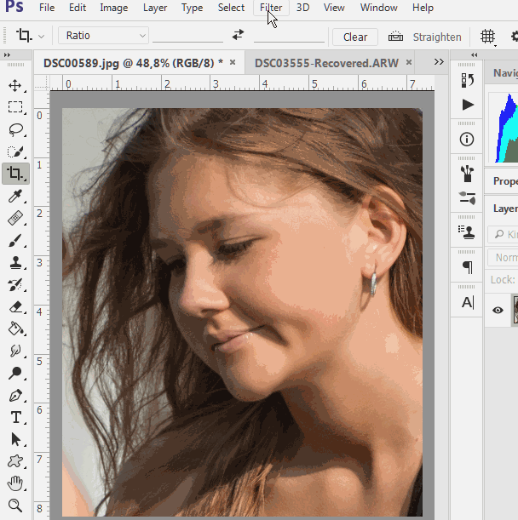Select the Pen tool

(15, 396)
